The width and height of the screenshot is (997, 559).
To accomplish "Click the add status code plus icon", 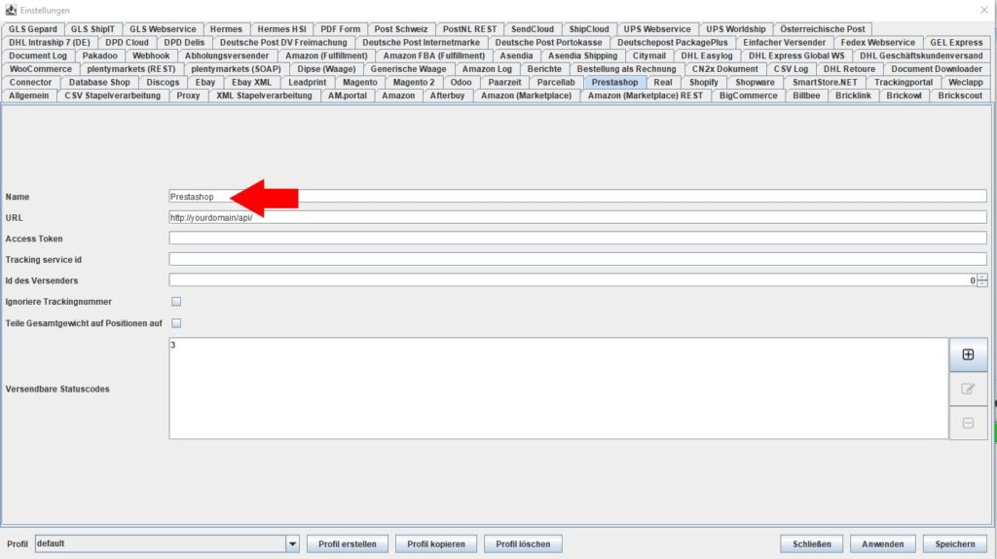I will pyautogui.click(x=968, y=354).
